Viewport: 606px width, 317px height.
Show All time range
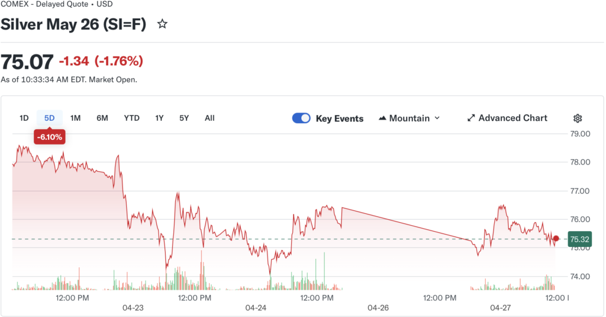coord(209,118)
